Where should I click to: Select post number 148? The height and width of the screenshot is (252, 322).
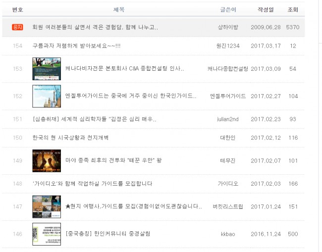(x=18, y=184)
